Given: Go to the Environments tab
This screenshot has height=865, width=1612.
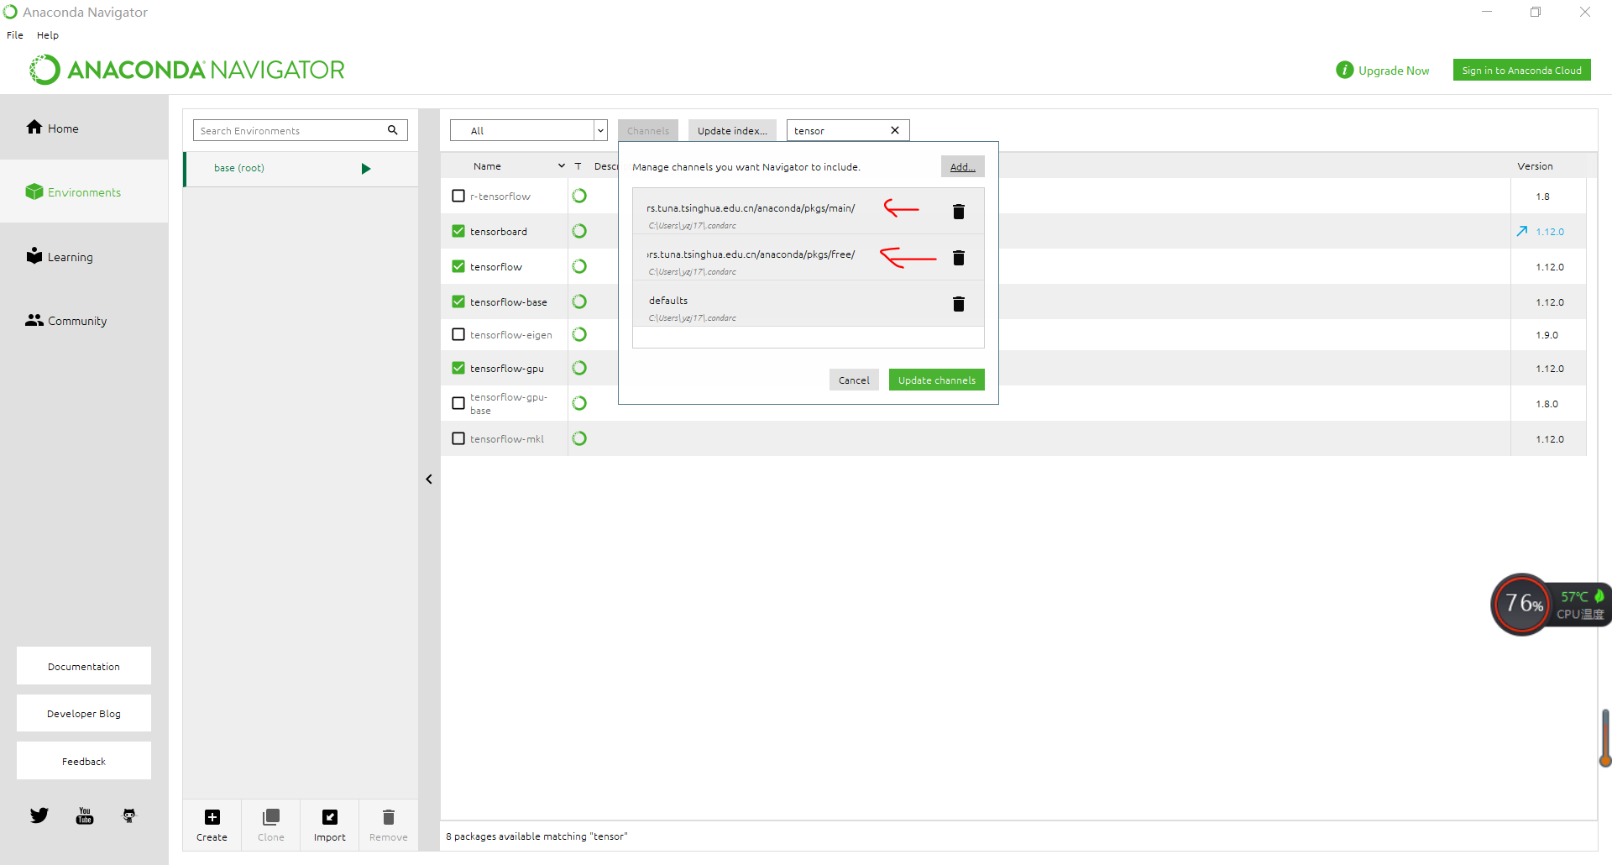Looking at the screenshot, I should click(84, 191).
